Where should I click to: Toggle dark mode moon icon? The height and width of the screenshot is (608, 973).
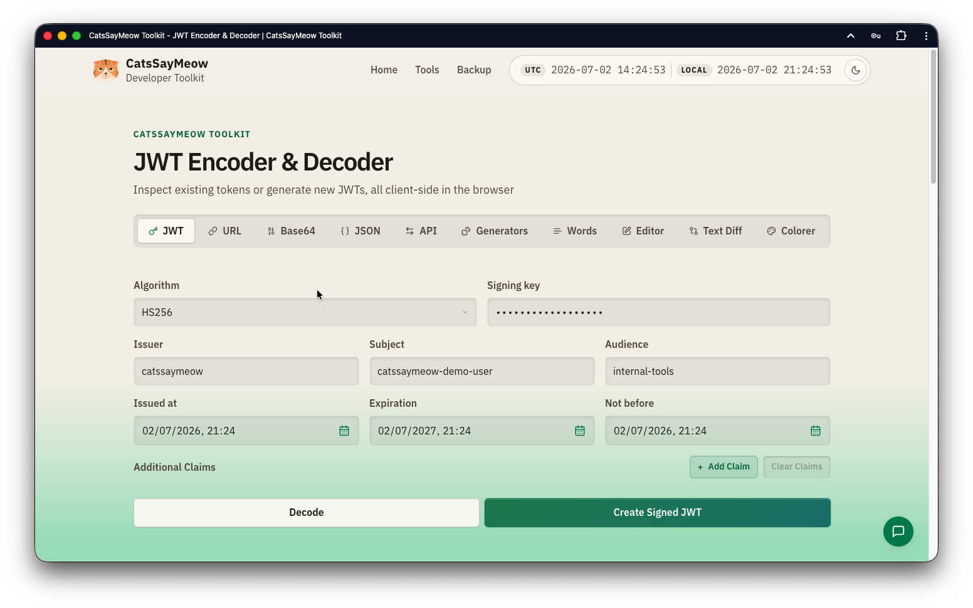pyautogui.click(x=856, y=70)
